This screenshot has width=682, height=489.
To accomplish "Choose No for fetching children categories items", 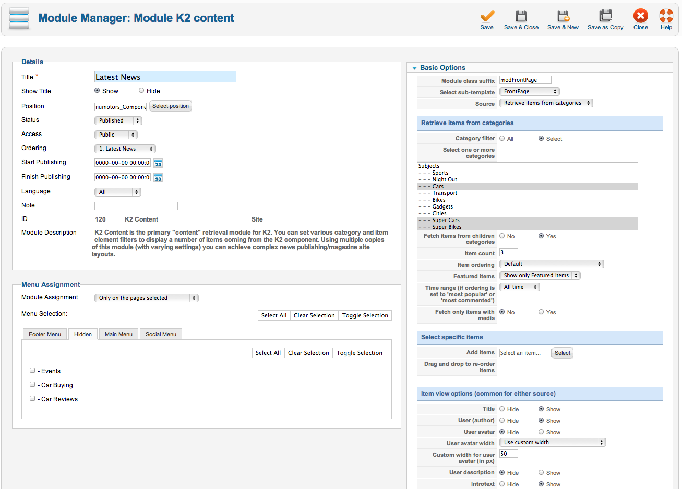I will (502, 236).
